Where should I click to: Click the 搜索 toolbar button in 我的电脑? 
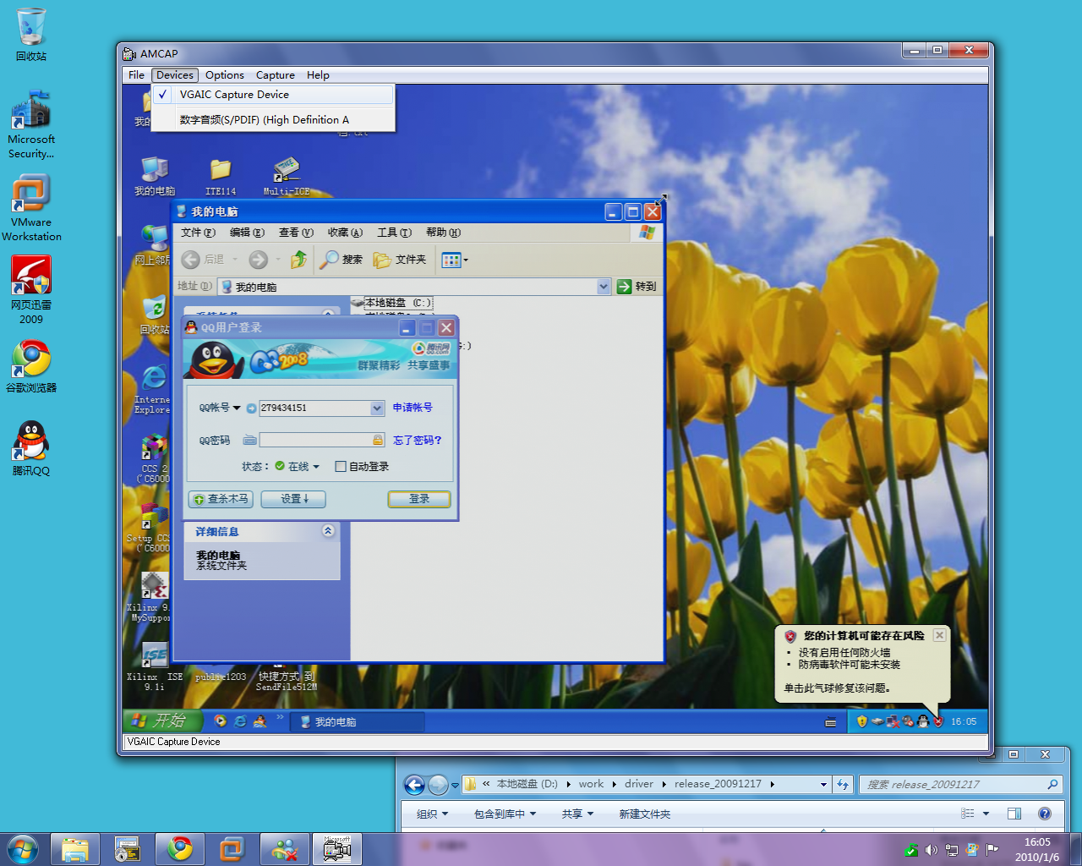coord(342,260)
